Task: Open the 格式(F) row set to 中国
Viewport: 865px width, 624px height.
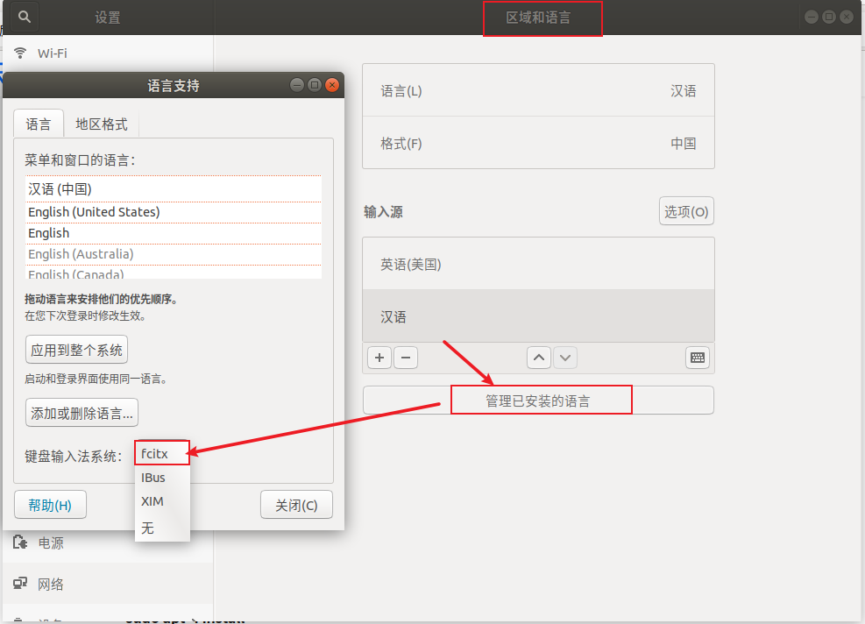Action: (538, 143)
